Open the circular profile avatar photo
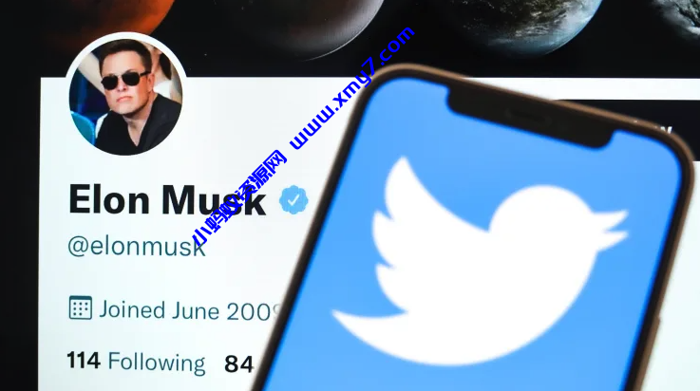This screenshot has height=391, width=700. [x=126, y=95]
